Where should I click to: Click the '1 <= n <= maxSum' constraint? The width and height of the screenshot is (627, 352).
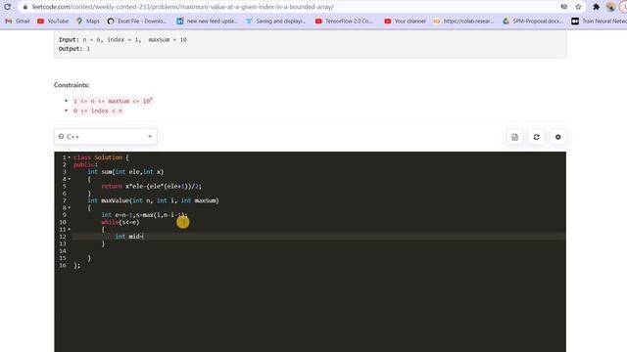click(x=113, y=101)
